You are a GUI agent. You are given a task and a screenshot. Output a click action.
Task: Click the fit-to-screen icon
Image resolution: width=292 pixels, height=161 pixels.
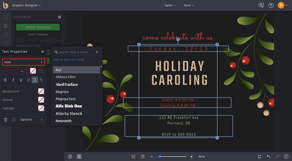click(134, 157)
